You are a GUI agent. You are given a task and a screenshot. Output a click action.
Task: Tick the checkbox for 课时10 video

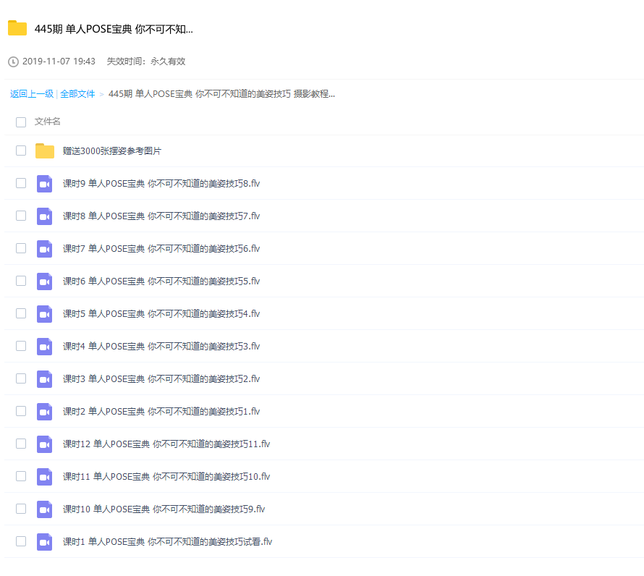click(x=21, y=509)
